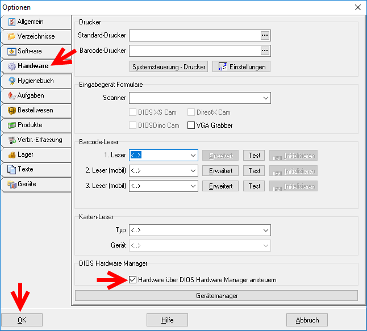The image size is (367, 331).
Task: Open the 1. Leser dropdown
Action: 193,156
